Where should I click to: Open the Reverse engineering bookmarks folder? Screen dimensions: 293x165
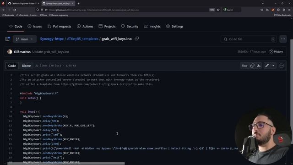[x=59, y=15]
